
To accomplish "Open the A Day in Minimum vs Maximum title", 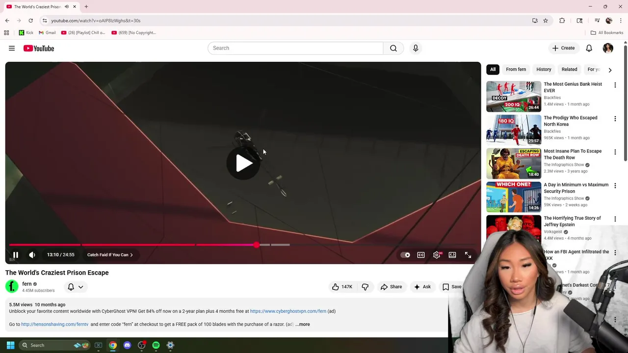I will coord(576,188).
